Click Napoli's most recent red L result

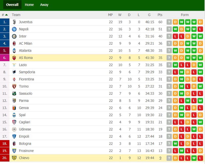(200, 29)
